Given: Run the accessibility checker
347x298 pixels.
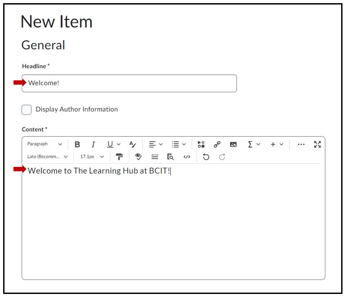Looking at the screenshot, I should [x=138, y=157].
